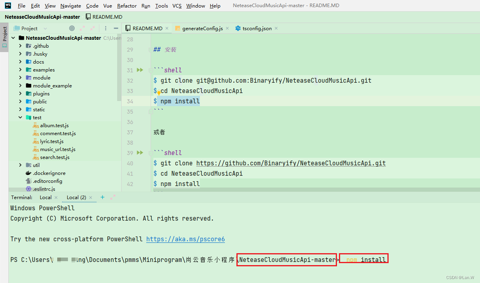This screenshot has width=480, height=283.
Task: Open the Navigate menu
Action: [x=71, y=6]
